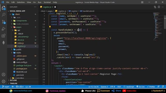This screenshot has height=93, width=166.
Task: Click the main branch indicator in status bar
Action: coord(6,87)
